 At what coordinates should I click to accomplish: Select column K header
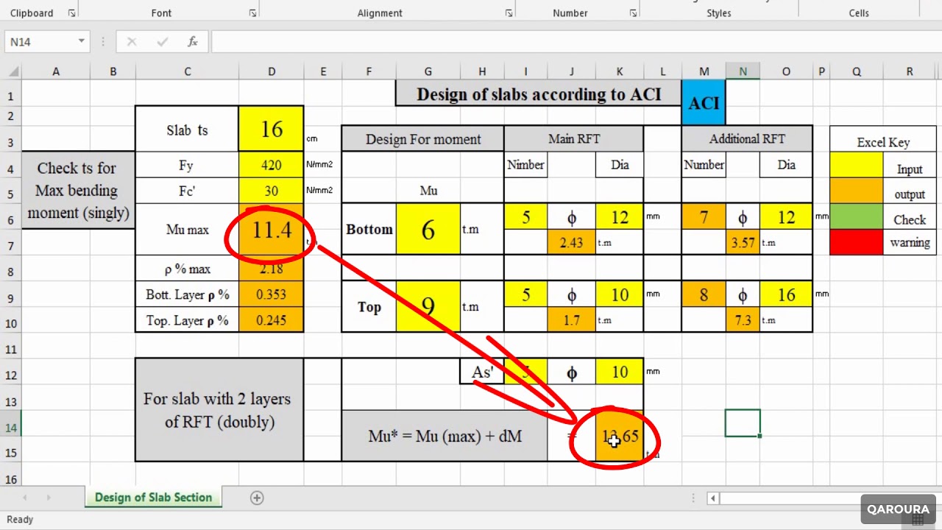(x=620, y=71)
